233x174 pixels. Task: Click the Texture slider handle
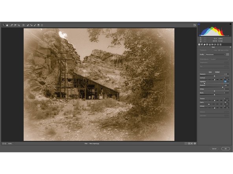tap(215, 100)
